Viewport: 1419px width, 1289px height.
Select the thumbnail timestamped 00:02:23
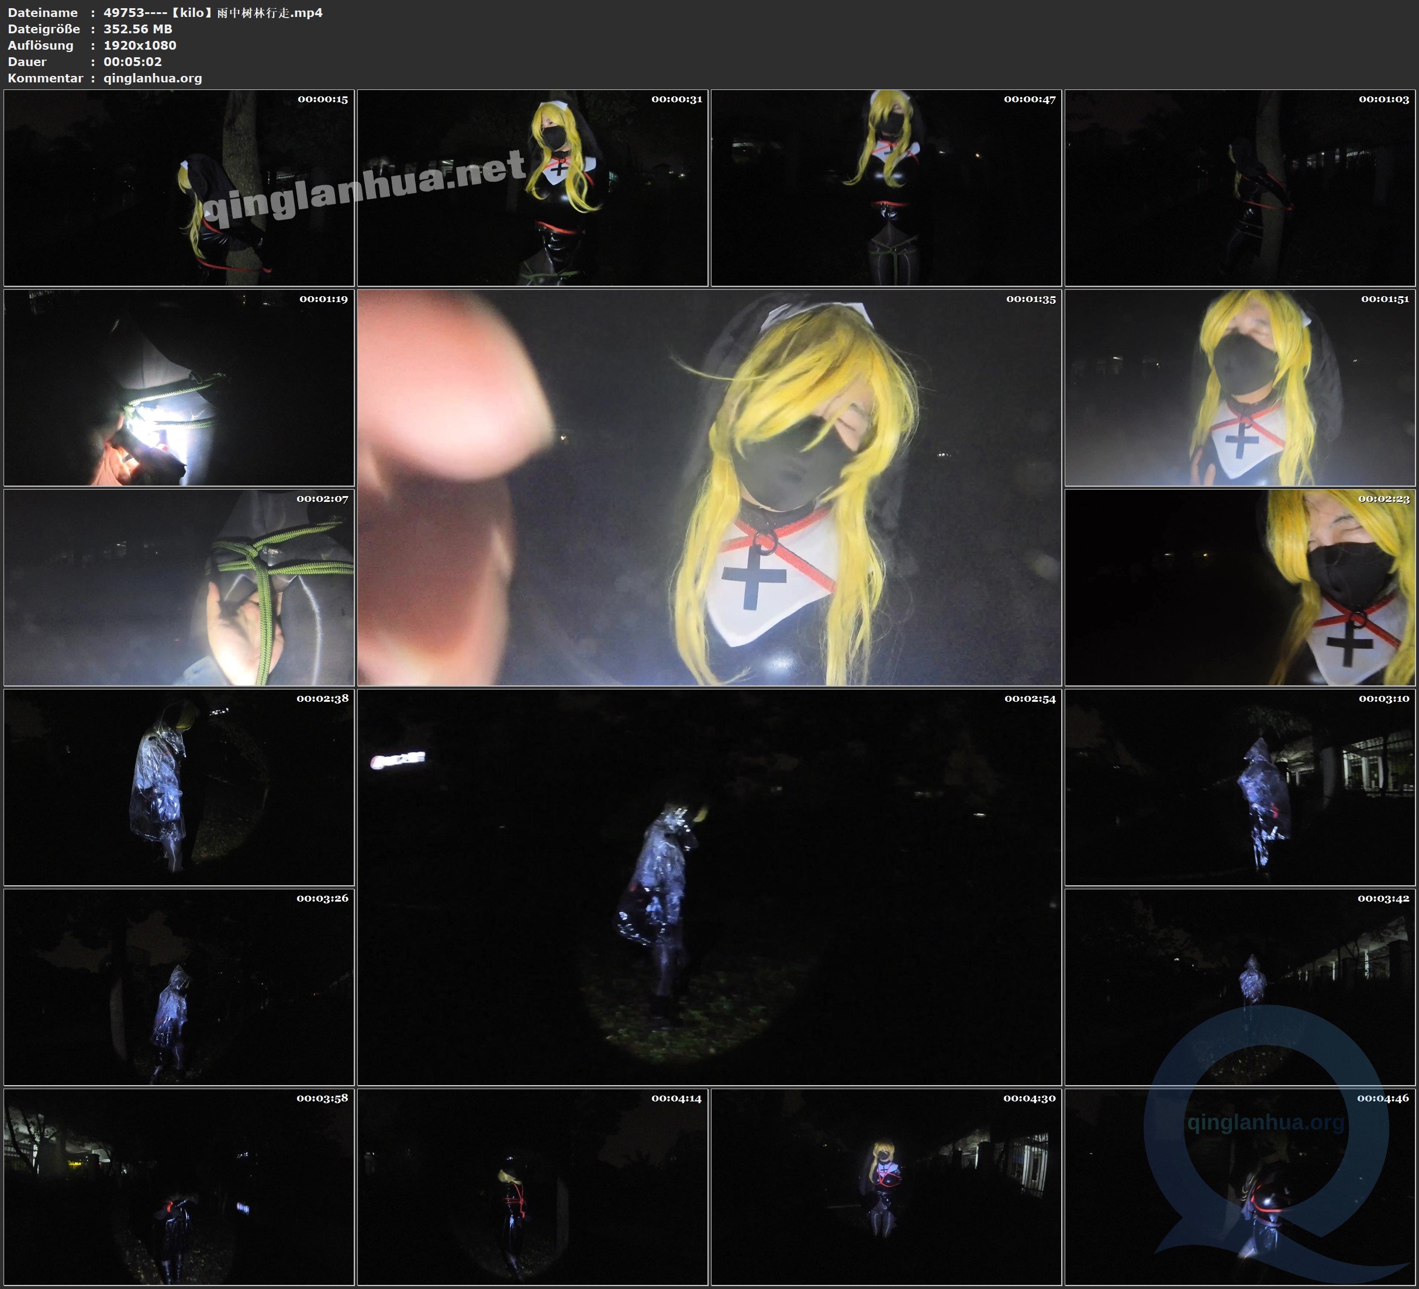[1240, 587]
